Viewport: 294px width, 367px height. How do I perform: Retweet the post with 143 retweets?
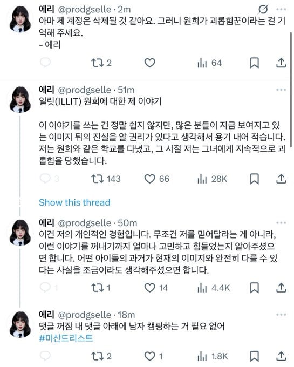[97, 179]
